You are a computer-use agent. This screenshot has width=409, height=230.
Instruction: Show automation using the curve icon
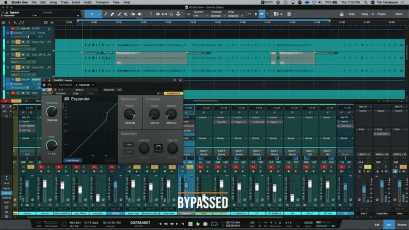coord(22,23)
